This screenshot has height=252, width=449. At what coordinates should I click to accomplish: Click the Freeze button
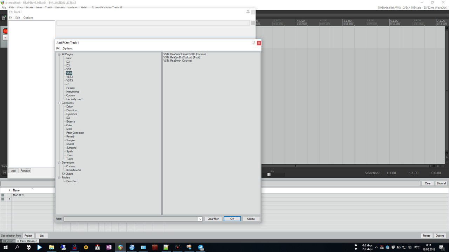click(427, 236)
